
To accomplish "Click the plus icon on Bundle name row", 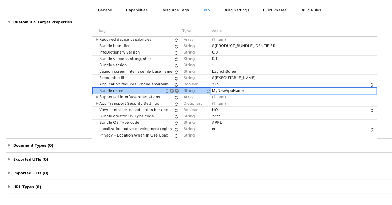I will pos(172,91).
